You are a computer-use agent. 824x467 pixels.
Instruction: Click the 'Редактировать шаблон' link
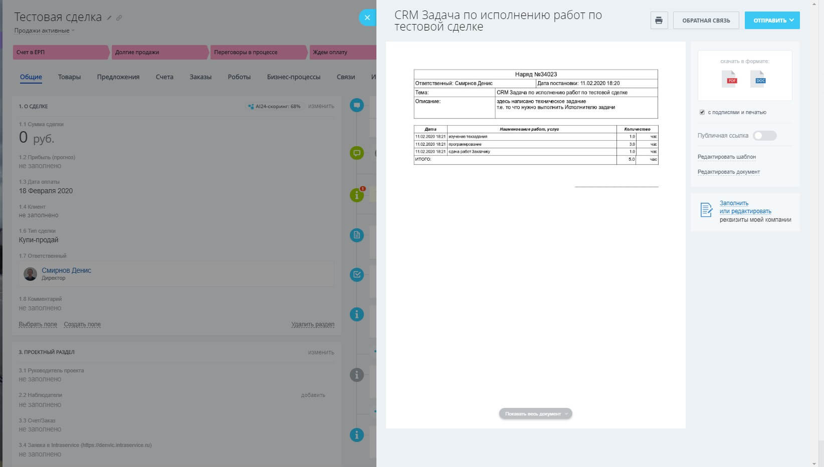[x=726, y=157]
